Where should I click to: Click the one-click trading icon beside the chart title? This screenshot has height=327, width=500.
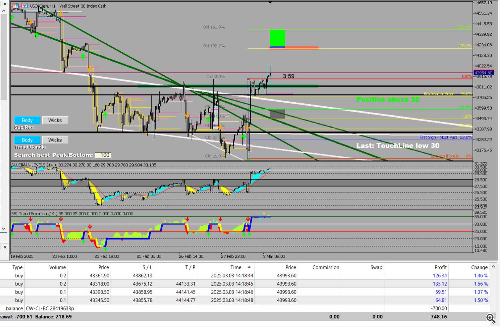[24, 6]
